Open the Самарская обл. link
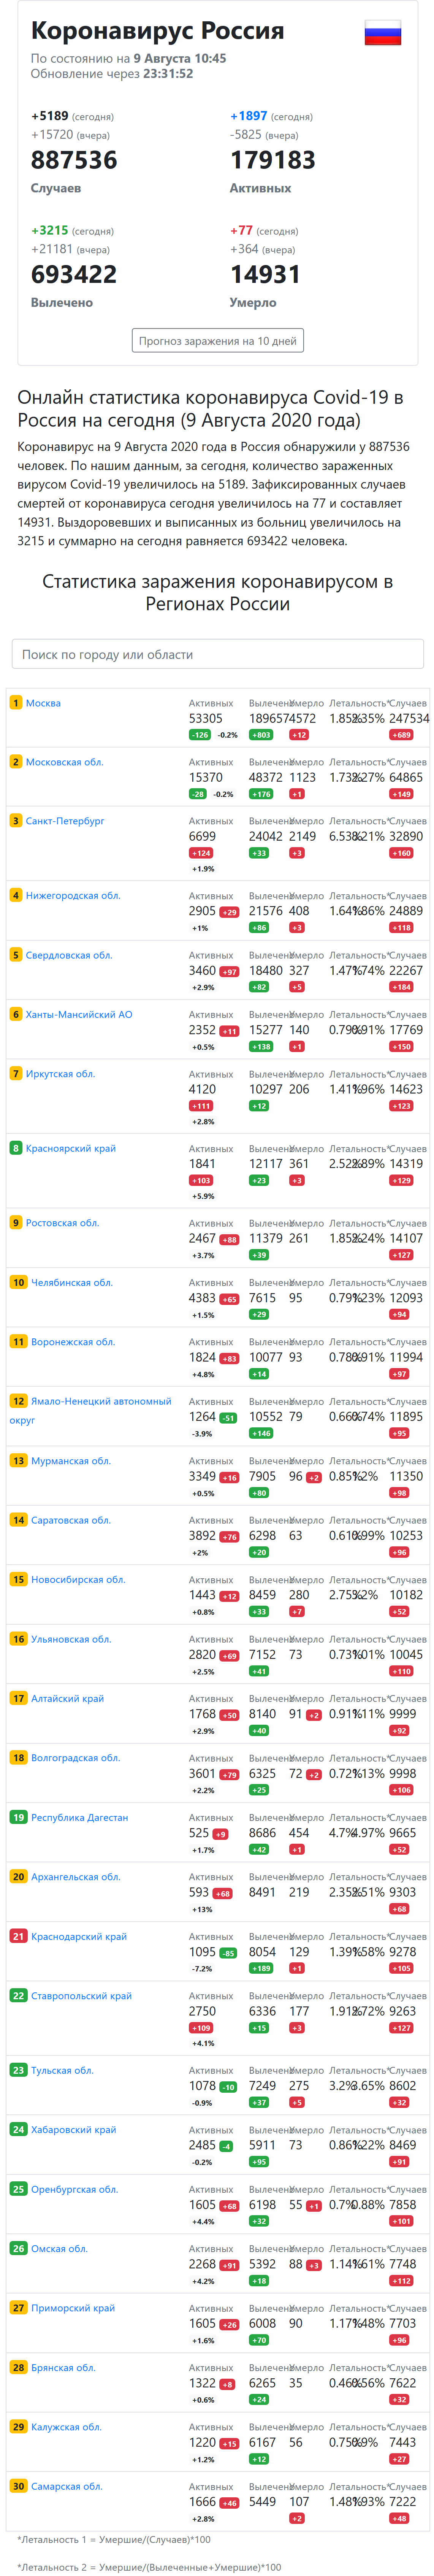Screen dimensions: 434x2576 (x=66, y=2487)
